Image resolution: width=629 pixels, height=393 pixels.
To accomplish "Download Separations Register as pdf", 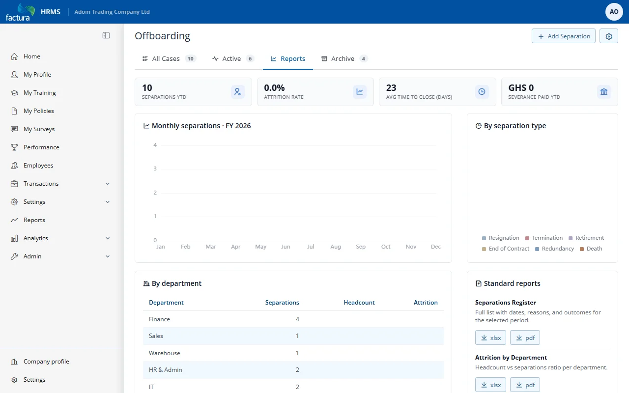I will coord(525,337).
